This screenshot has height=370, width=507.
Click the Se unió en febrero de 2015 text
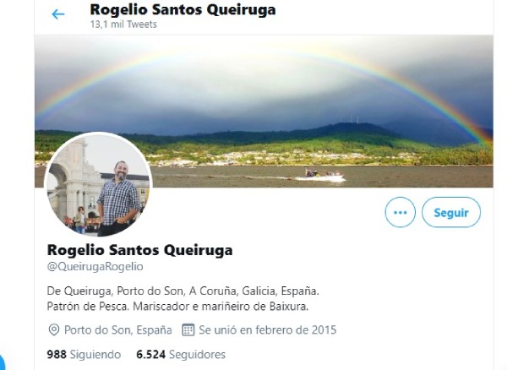(x=268, y=330)
